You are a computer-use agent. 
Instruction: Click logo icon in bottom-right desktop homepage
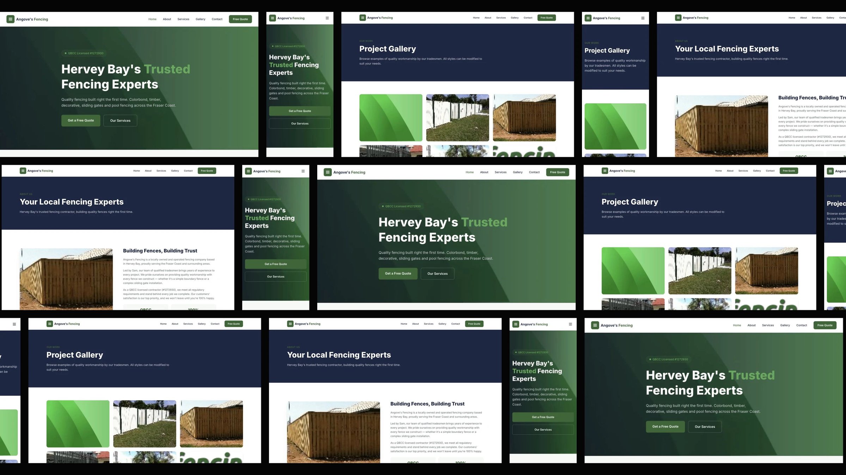(x=595, y=325)
